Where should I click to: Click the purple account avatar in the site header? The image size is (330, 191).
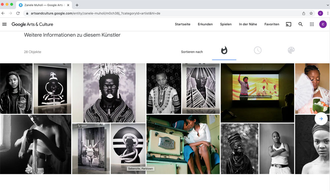323,24
